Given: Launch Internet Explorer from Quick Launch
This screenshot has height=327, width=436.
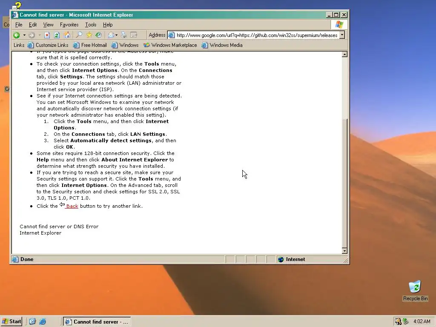Looking at the screenshot, I should click(43, 321).
